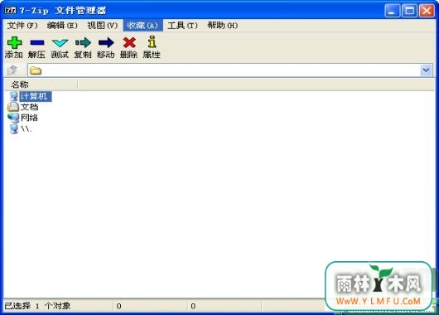The width and height of the screenshot is (439, 315).
Task: Click the folder icon in the address bar
Action: point(36,70)
